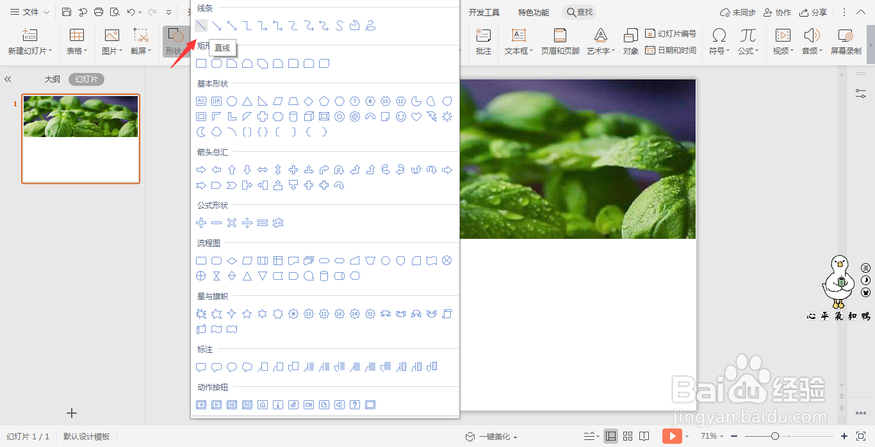
Task: Click 页眉和页脚 header and footer
Action: tap(560, 42)
